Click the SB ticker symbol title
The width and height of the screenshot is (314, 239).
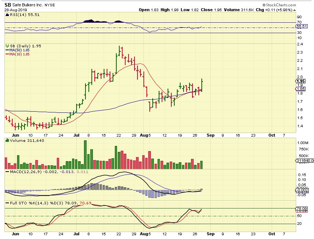[7, 5]
